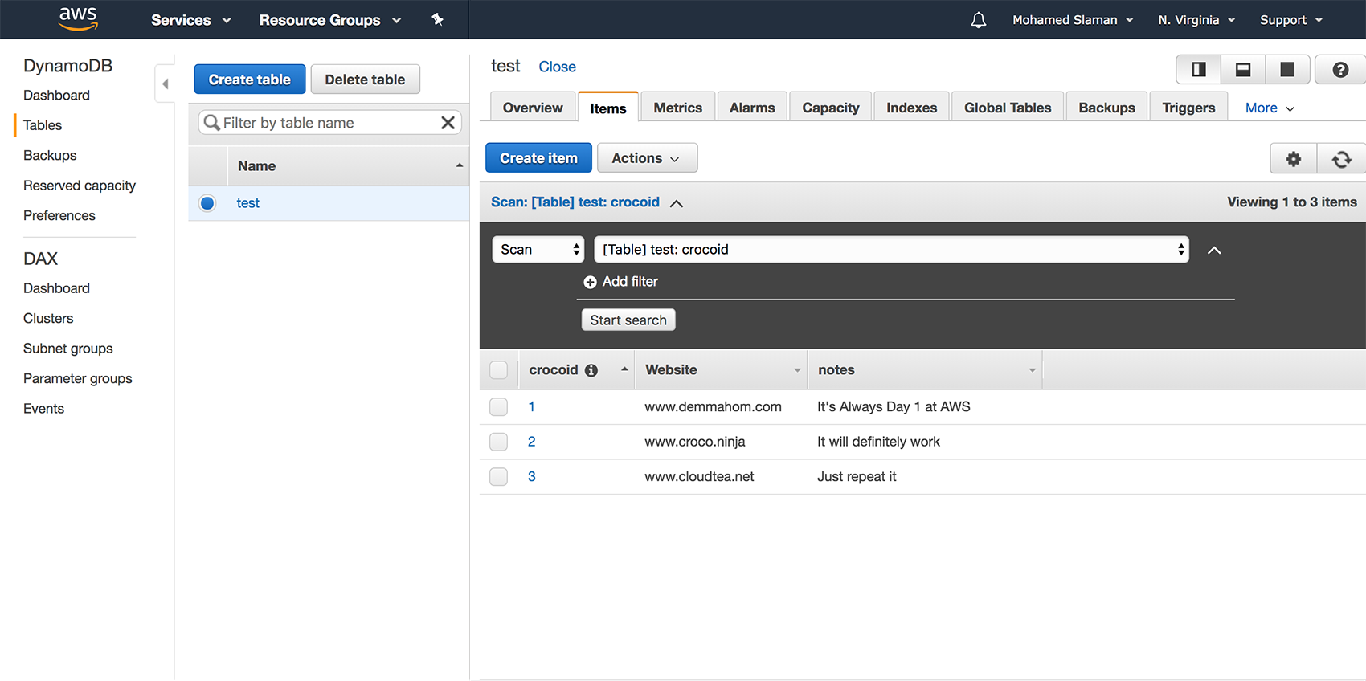Open the N. Virginia region selector

tap(1196, 20)
